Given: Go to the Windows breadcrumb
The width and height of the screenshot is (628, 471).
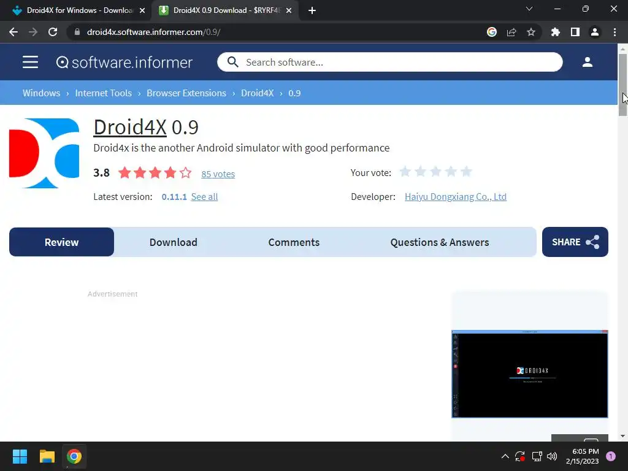Looking at the screenshot, I should 41,93.
